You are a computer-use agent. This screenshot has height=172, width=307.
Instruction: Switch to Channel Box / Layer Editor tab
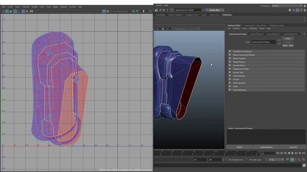point(255,25)
